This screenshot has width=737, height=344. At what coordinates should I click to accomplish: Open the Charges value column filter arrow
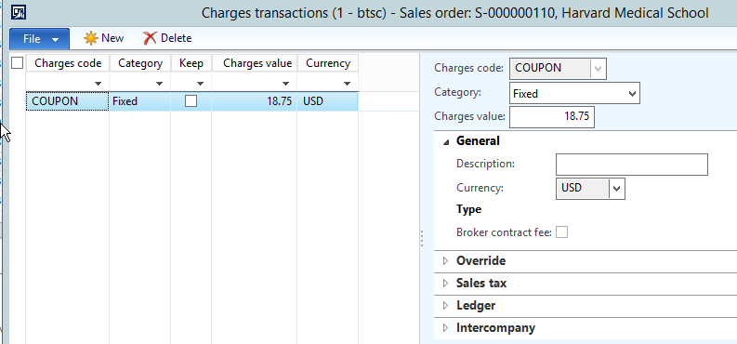[x=285, y=84]
